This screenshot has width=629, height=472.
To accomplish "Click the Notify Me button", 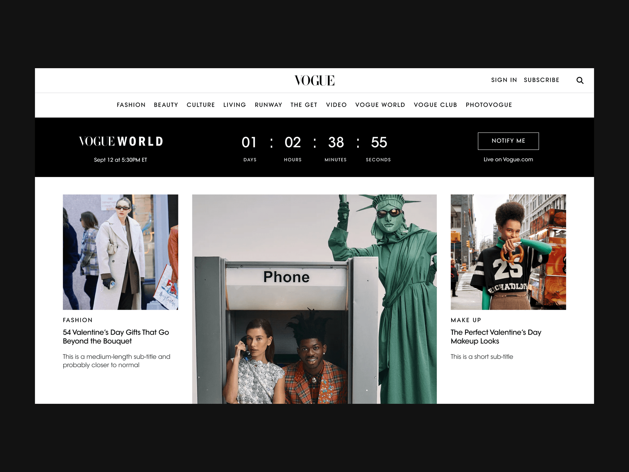I will 508,141.
